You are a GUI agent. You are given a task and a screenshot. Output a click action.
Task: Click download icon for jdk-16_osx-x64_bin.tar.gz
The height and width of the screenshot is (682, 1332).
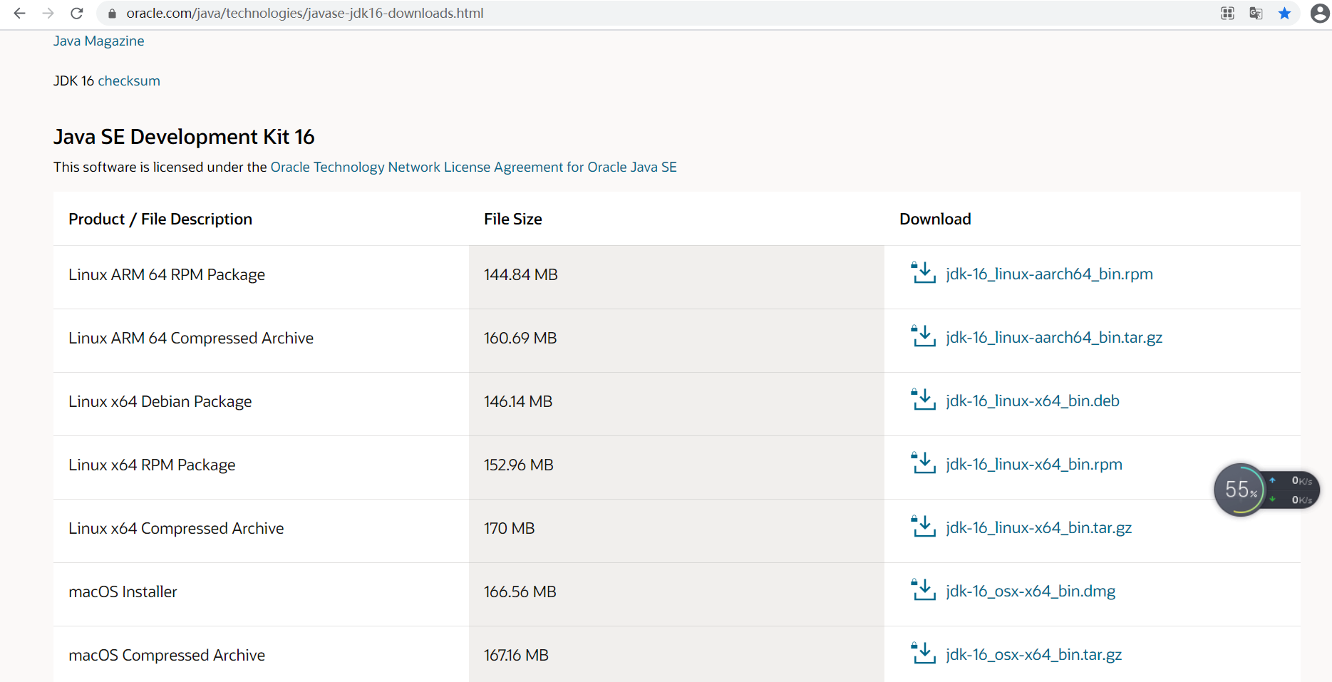pos(924,653)
